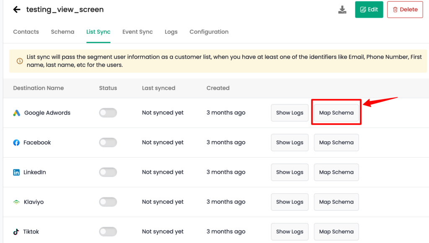Click the Tiktok logo icon
Viewport: 429px width, 243px height.
16,232
